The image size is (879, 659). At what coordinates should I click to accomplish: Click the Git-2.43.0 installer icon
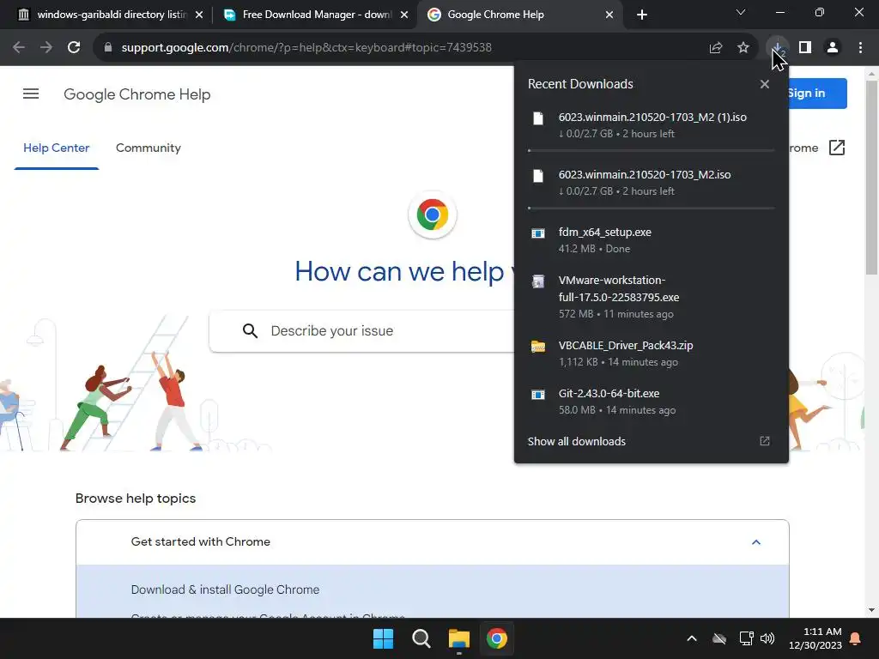pos(538,395)
